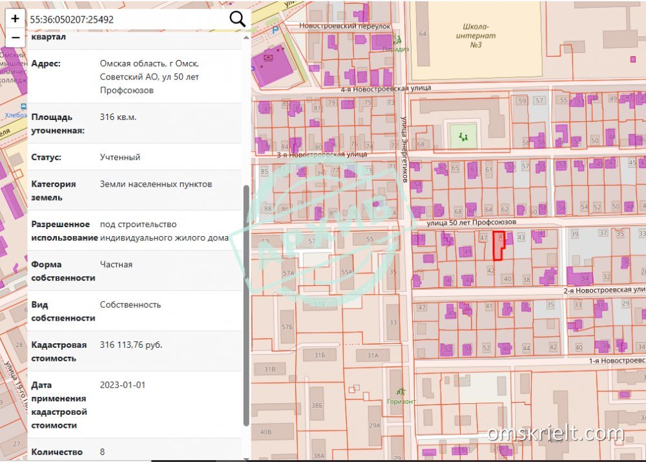The height and width of the screenshot is (462, 646).
Task: Click the Разрешенное использование row
Action: coord(134,230)
